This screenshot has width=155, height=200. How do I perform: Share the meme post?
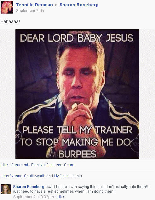point(69,165)
